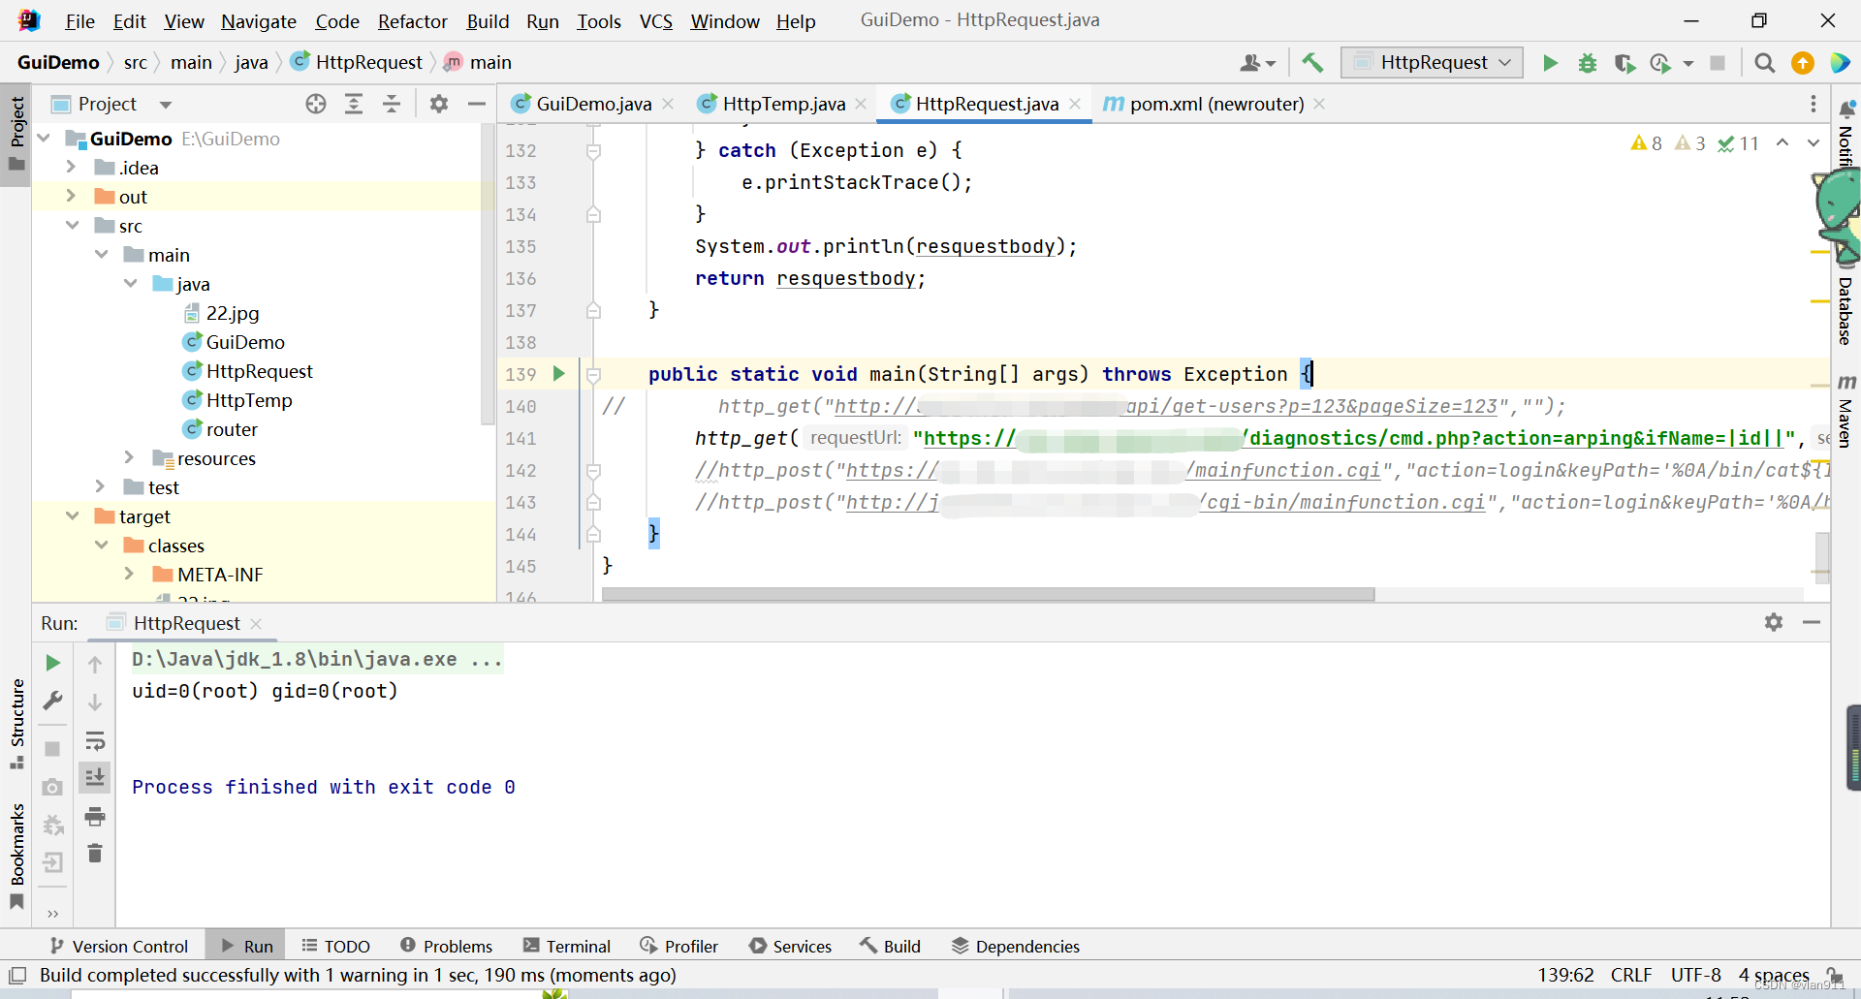Open the user account icon dropdown
1861x999 pixels.
pyautogui.click(x=1258, y=63)
